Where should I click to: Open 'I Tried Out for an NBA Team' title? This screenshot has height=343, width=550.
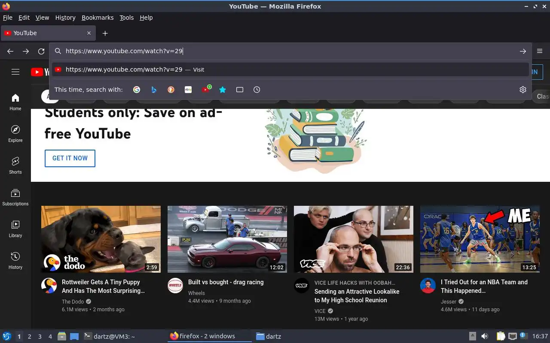(484, 286)
